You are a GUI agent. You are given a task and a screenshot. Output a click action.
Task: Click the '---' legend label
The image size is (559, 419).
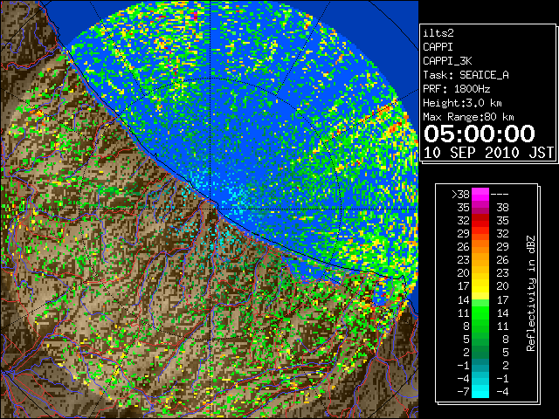500,195
